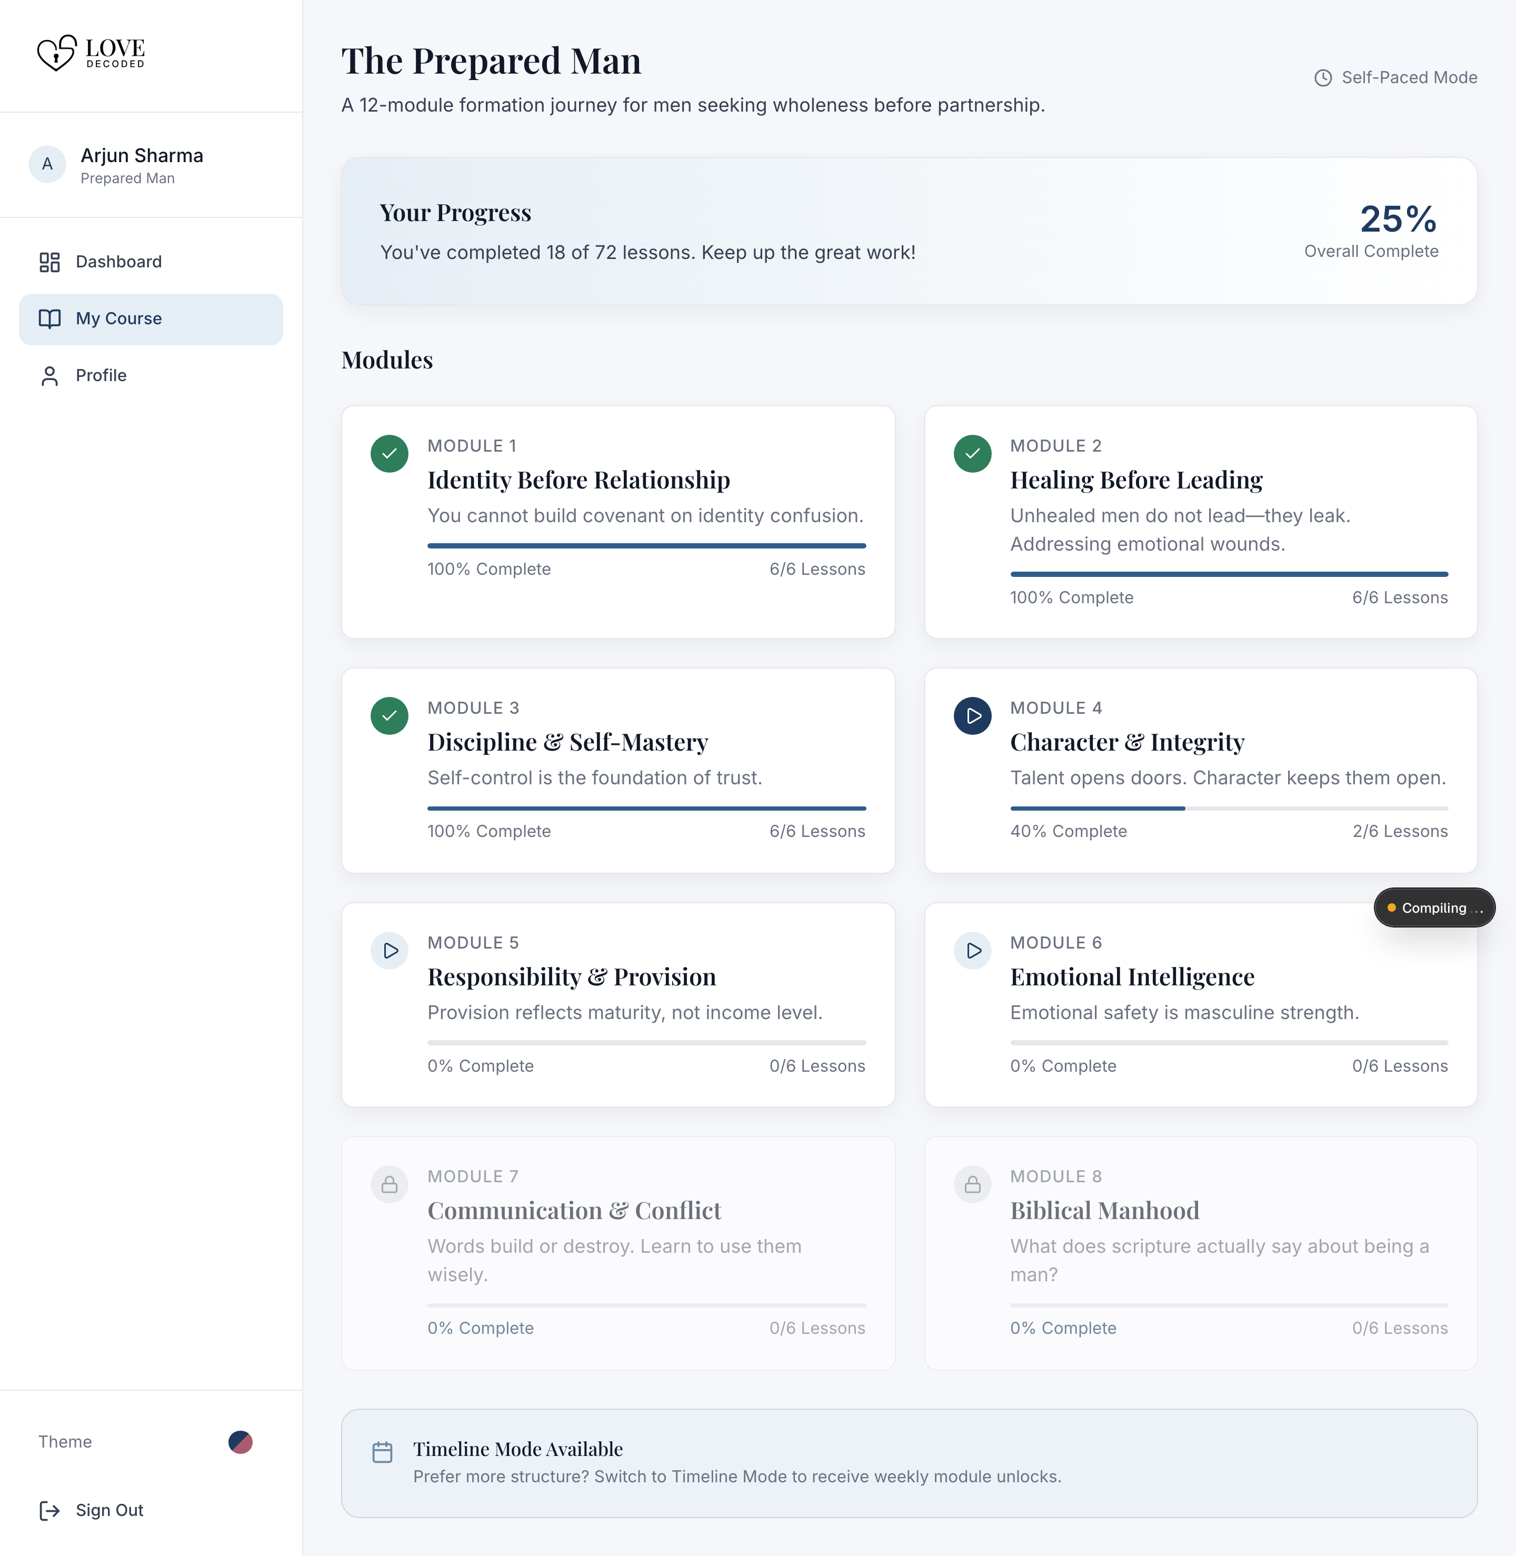Click the Dashboard grid icon
Viewport: 1516px width, 1556px height.
pos(49,262)
